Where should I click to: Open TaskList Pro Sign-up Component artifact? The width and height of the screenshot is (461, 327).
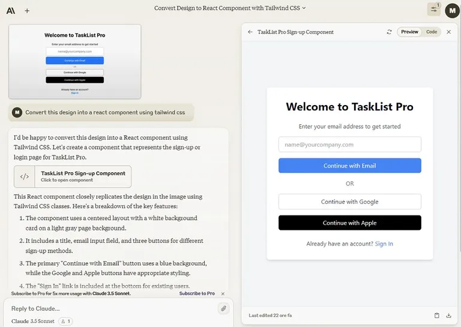(73, 176)
